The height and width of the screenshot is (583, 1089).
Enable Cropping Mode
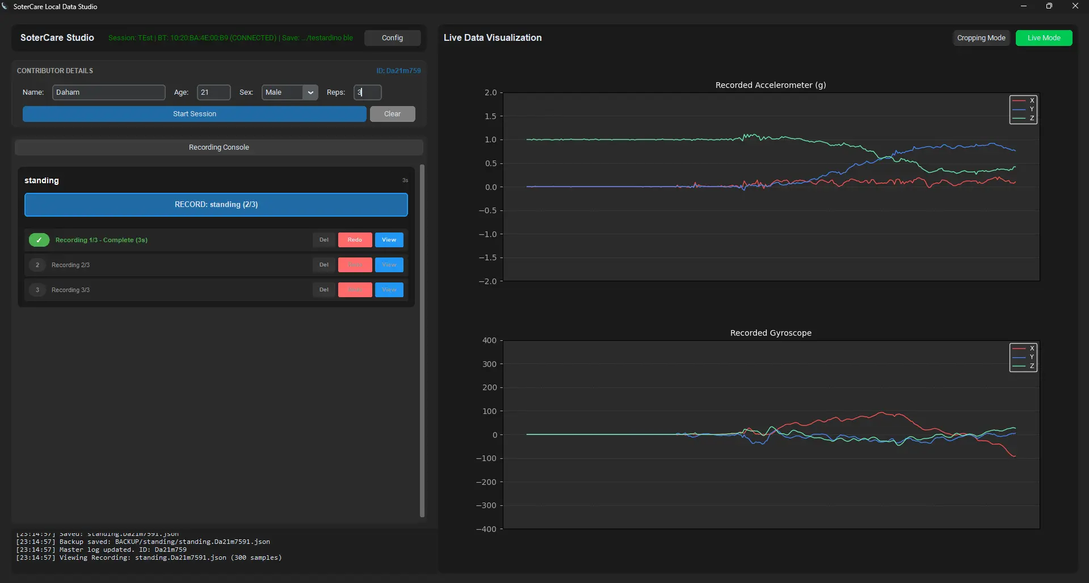tap(981, 38)
